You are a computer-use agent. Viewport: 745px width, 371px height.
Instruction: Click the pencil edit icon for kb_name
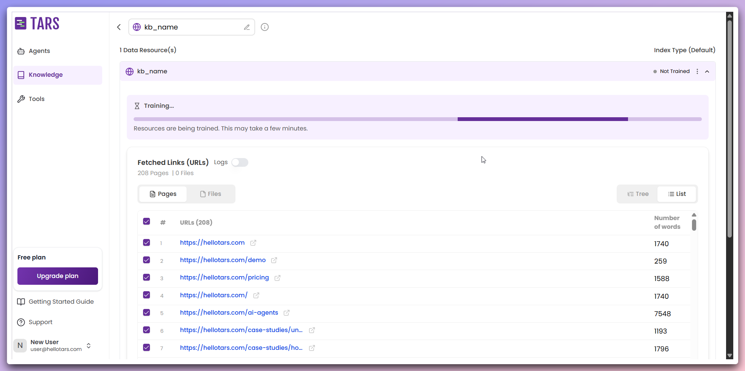point(247,27)
